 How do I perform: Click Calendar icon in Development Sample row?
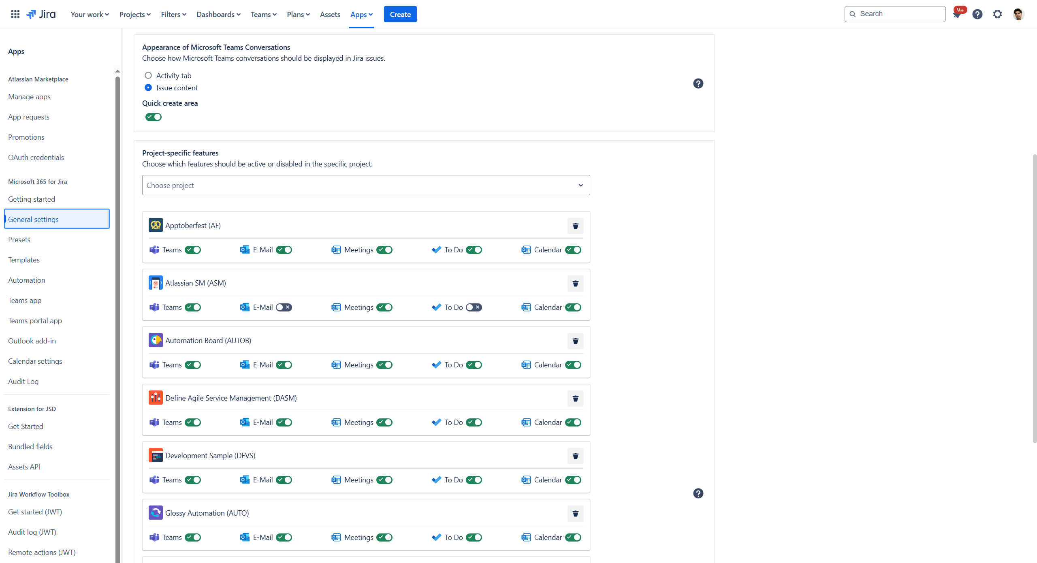tap(526, 480)
